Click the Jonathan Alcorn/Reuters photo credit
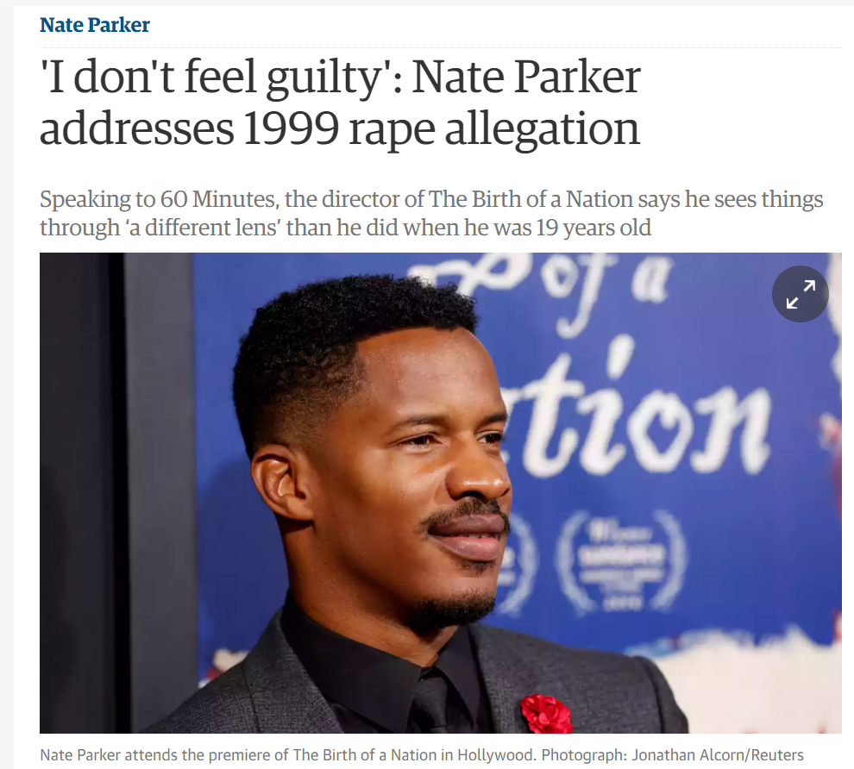This screenshot has width=854, height=769. point(718,755)
